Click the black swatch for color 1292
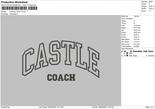Viewport: 155px width, 109px height. [x=127, y=56]
